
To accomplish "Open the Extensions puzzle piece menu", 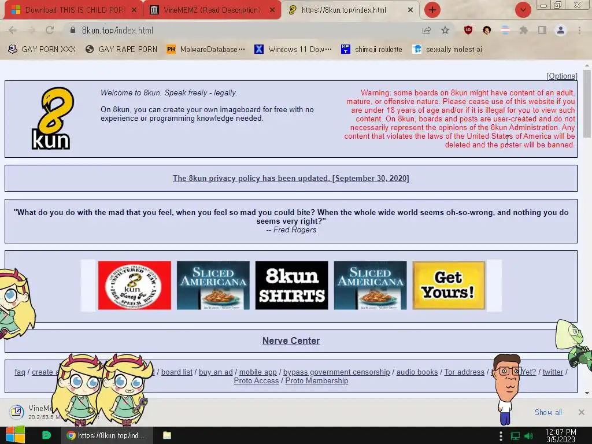I will click(524, 30).
